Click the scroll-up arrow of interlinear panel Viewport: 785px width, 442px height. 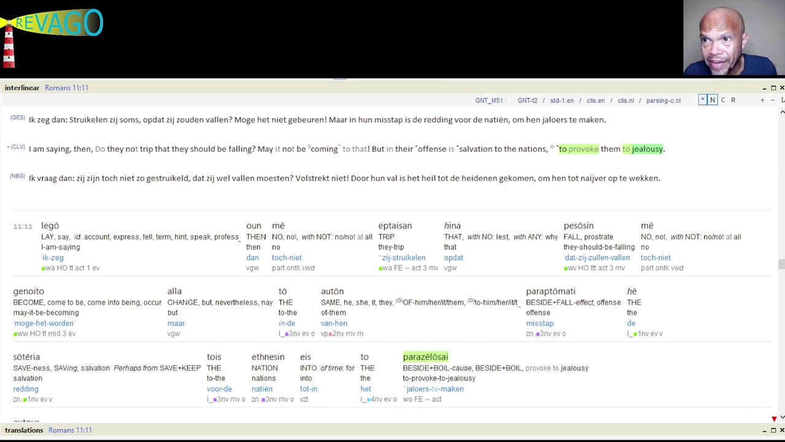pos(782,112)
